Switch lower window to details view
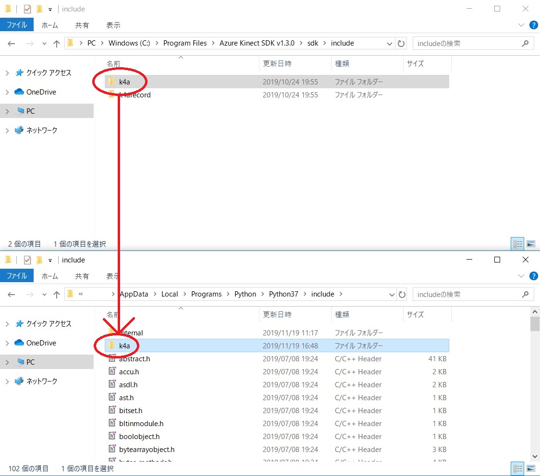This screenshot has height=476, width=540. click(517, 469)
